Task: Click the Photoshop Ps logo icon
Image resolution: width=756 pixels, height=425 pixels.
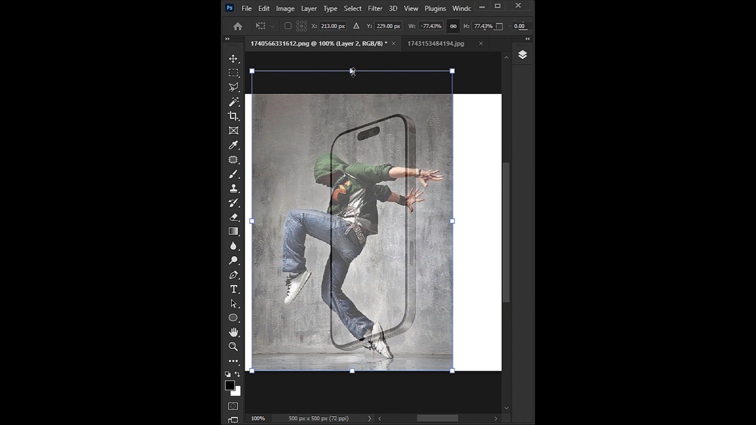Action: point(230,8)
